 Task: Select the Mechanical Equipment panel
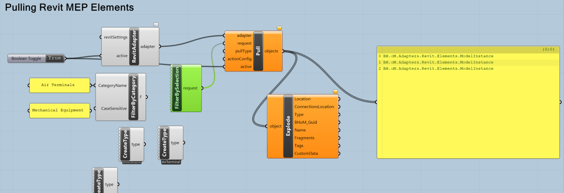coord(60,111)
